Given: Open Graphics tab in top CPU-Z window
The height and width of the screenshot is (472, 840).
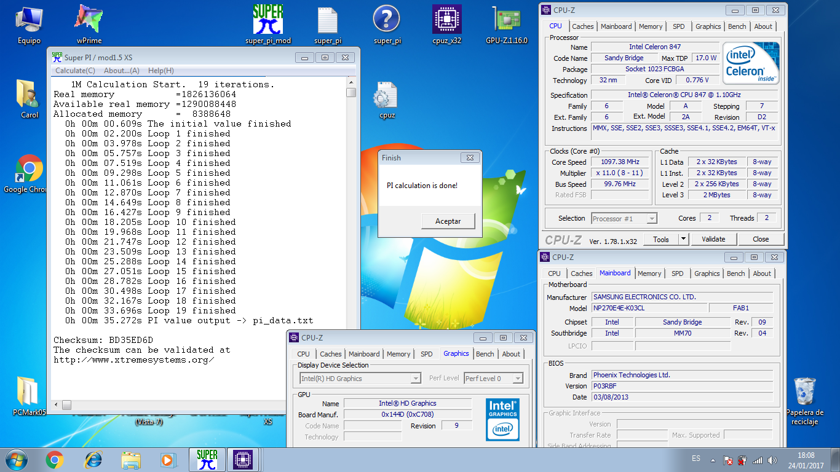Looking at the screenshot, I should [708, 26].
